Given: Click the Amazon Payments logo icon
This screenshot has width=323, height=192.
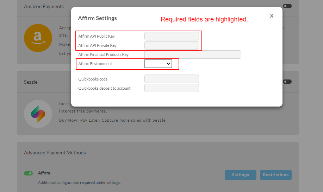Looking at the screenshot, I should tap(38, 38).
